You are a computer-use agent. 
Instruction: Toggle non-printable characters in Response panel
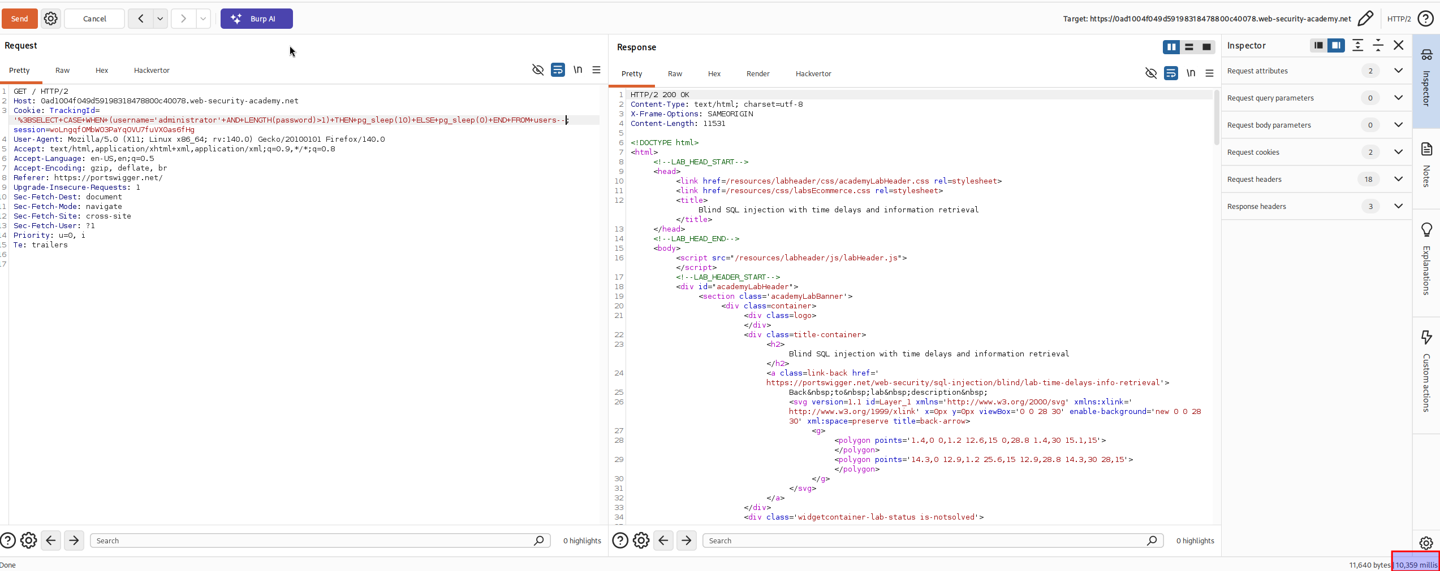pos(1191,73)
